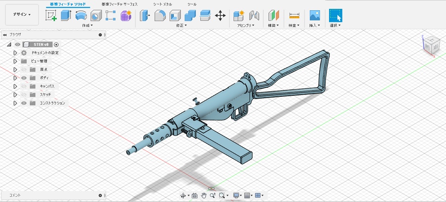Hide the コンストラクション folder via eye icon
The height and width of the screenshot is (202, 446).
pyautogui.click(x=24, y=103)
